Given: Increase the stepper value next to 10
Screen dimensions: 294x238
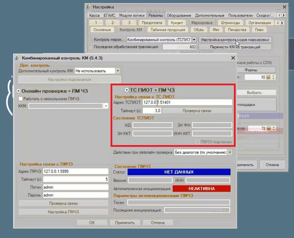Looking at the screenshot, I should click(273, 76).
